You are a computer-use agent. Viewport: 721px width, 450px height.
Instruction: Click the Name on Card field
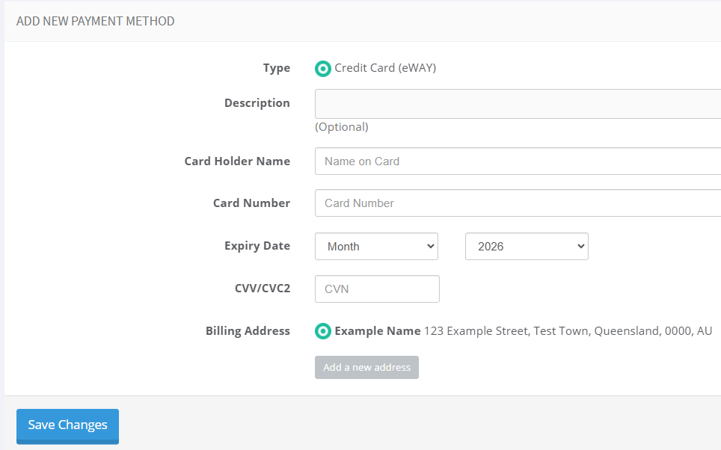coord(518,161)
